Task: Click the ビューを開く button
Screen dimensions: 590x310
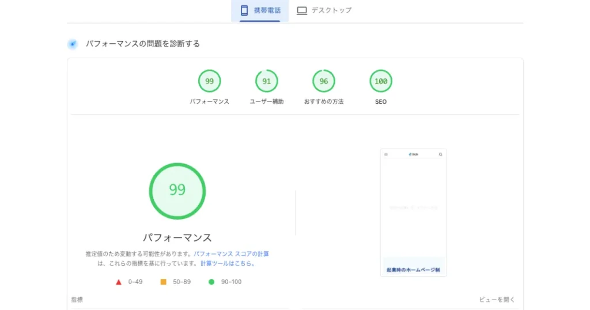Action: point(497,300)
